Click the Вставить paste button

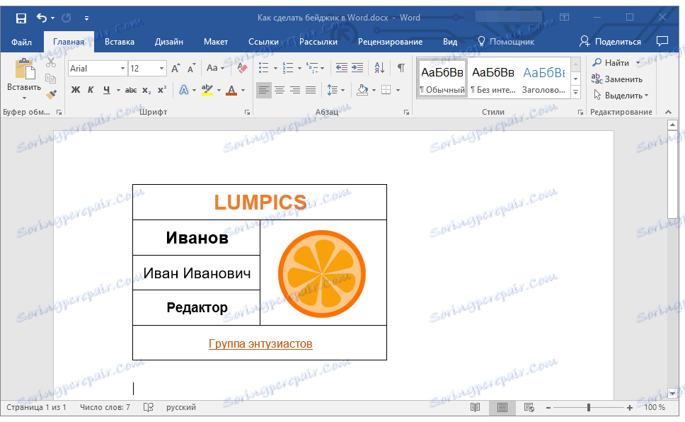click(x=24, y=79)
